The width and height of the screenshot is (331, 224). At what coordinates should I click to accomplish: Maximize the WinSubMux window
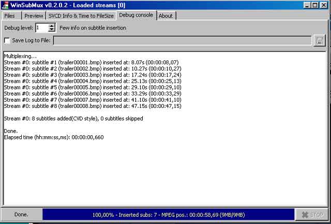point(315,5)
